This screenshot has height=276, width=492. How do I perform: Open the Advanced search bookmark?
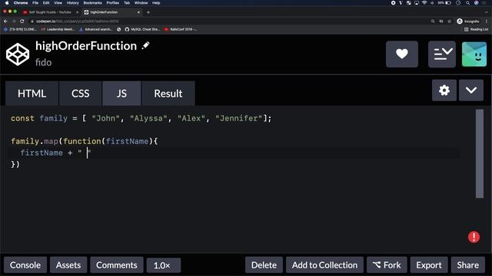(x=95, y=29)
